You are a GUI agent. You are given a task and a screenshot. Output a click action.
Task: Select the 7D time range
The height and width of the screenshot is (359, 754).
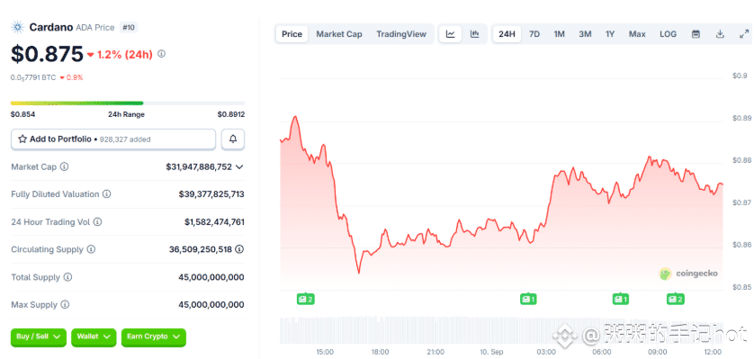534,34
